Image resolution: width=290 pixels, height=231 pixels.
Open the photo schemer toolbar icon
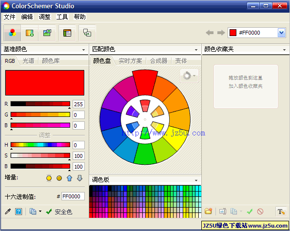tap(47, 33)
